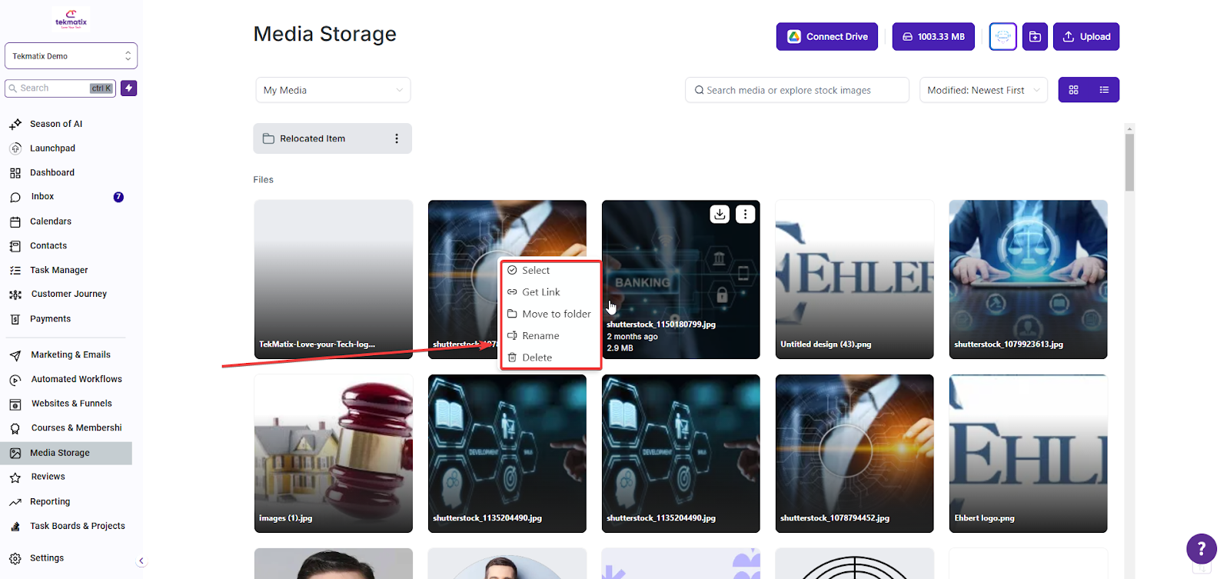Screen dimensions: 1230x579
Task: Click the Inbox chat bubble icon
Action: coord(15,198)
